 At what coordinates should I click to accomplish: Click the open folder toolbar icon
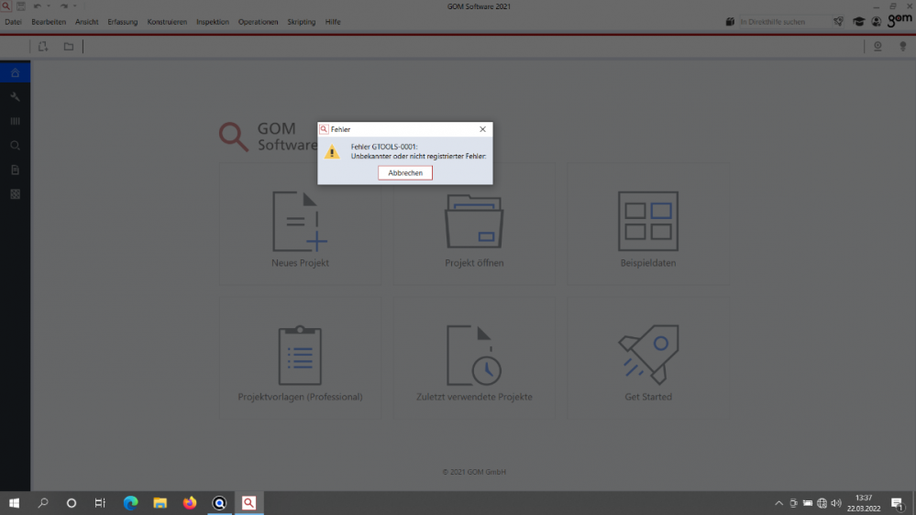click(x=69, y=46)
